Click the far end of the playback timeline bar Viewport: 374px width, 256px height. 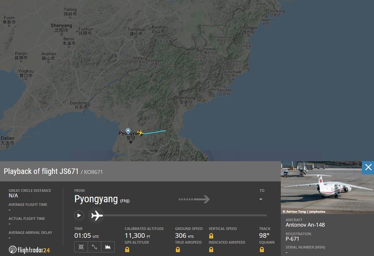click(265, 215)
